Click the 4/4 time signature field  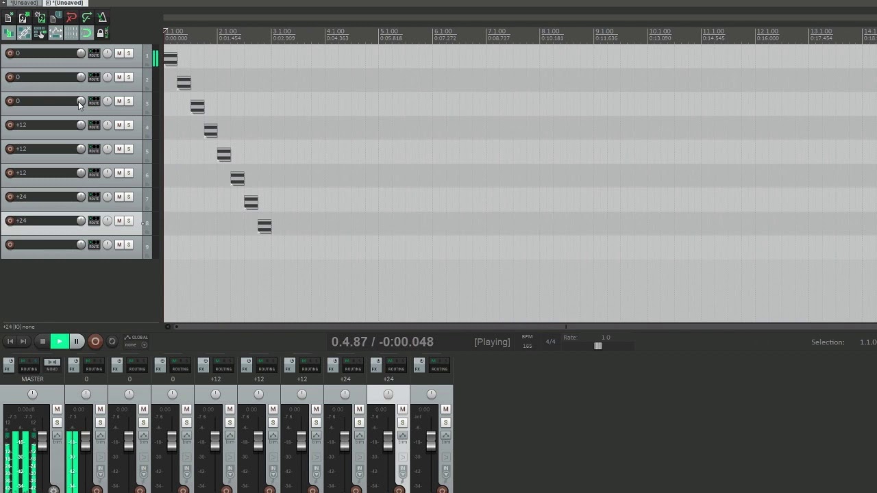tap(550, 341)
